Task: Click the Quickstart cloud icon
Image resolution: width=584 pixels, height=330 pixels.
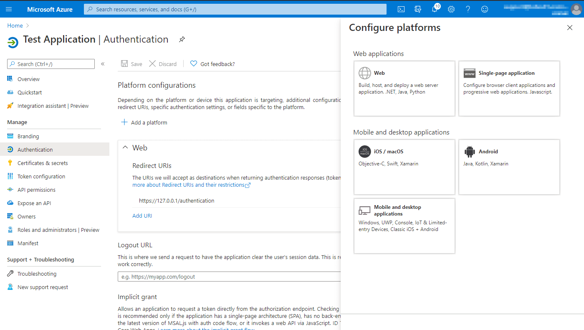Action: click(x=10, y=92)
